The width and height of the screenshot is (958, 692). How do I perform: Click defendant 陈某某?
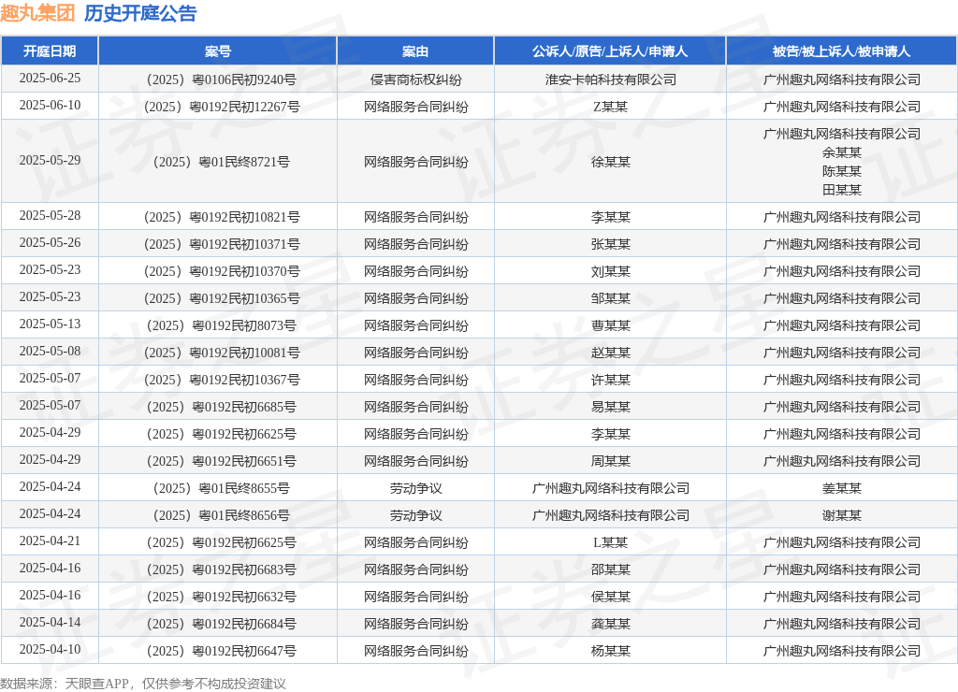841,171
